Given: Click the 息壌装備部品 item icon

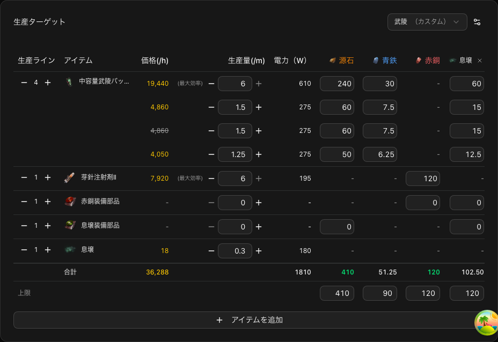Looking at the screenshot, I should click(x=70, y=225).
